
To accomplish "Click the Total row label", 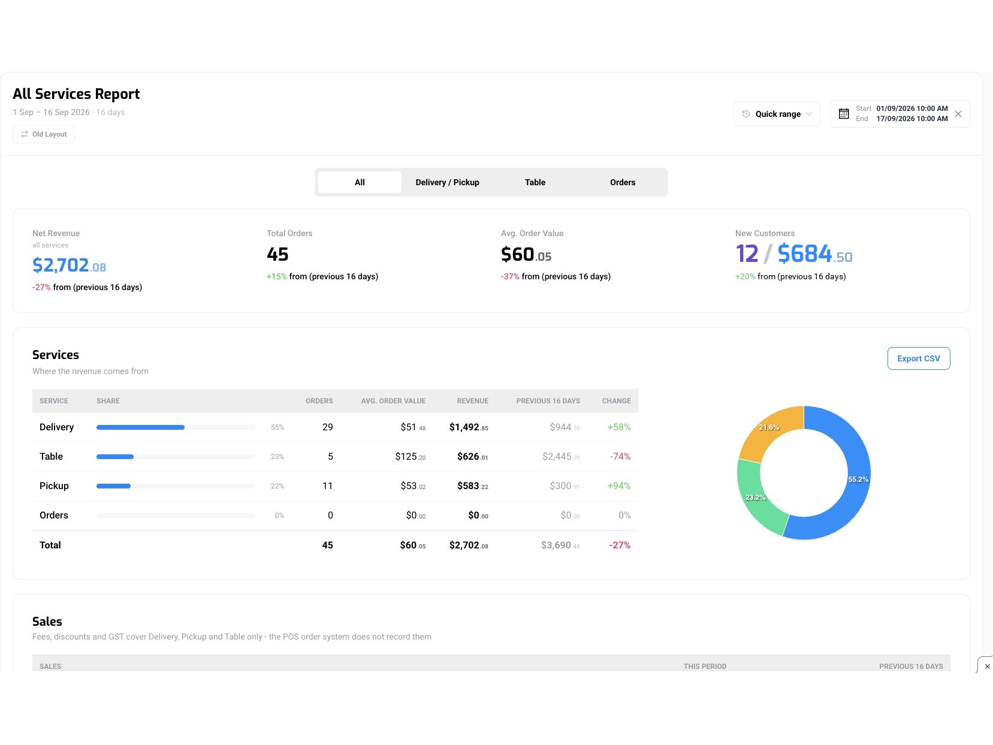I will click(x=50, y=545).
